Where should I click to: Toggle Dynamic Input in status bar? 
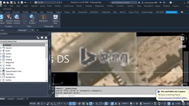pos(52,103)
